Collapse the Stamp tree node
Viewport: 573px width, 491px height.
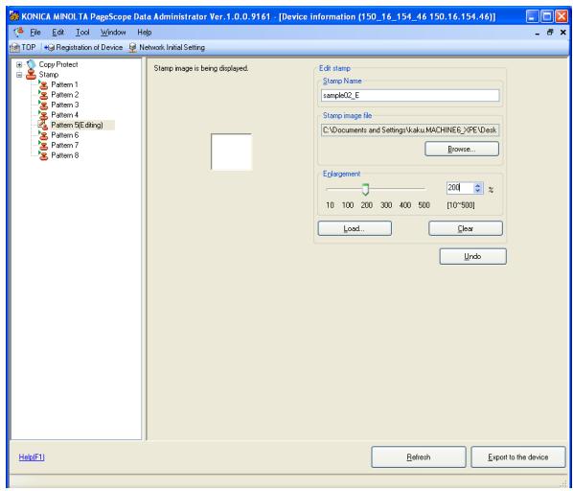pyautogui.click(x=19, y=75)
